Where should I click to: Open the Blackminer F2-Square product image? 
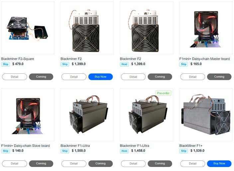[28, 28]
